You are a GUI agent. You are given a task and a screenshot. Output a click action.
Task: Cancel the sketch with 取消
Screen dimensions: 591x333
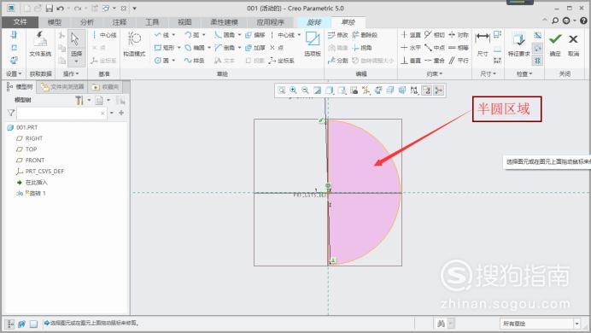tap(573, 44)
